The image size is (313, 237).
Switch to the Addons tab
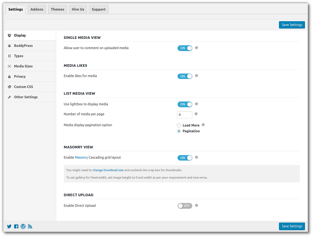click(37, 9)
